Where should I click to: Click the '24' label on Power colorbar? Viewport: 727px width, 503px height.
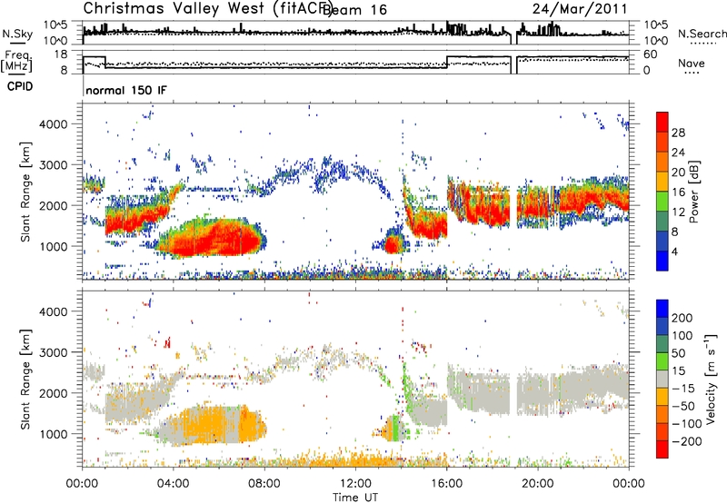tap(678, 153)
